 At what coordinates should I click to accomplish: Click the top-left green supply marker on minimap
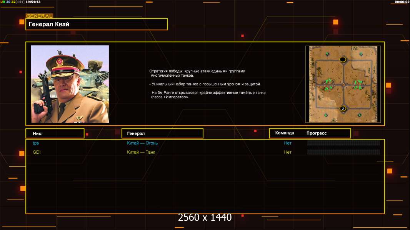tap(327, 54)
